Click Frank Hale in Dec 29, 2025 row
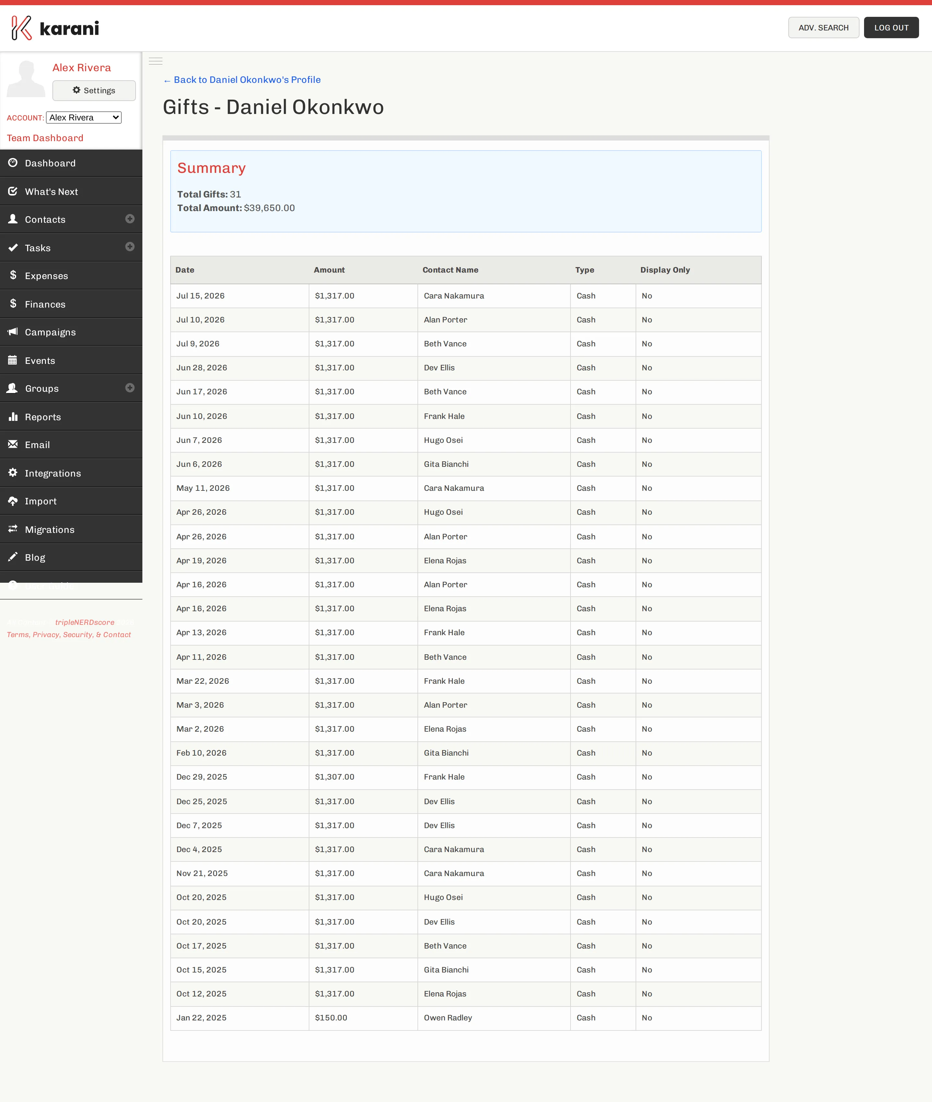The width and height of the screenshot is (932, 1102). (444, 777)
